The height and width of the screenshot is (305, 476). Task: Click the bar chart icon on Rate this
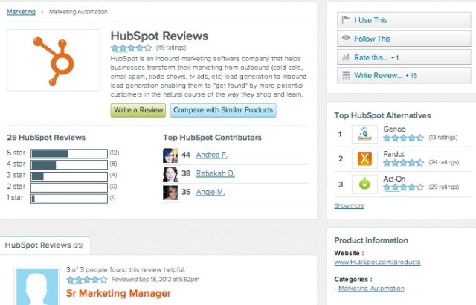pyautogui.click(x=346, y=57)
